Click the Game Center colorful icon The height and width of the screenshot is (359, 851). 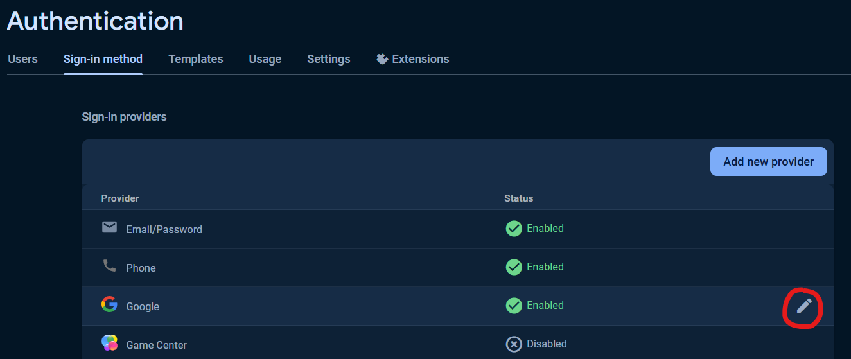pyautogui.click(x=109, y=343)
